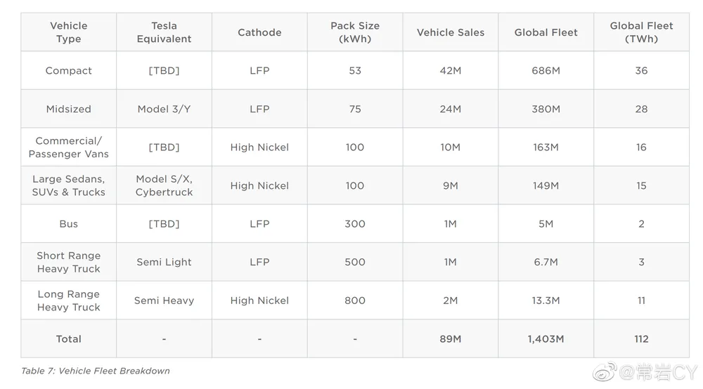Select the 686M global fleet value
Viewport: 703px width, 389px height.
(x=546, y=71)
